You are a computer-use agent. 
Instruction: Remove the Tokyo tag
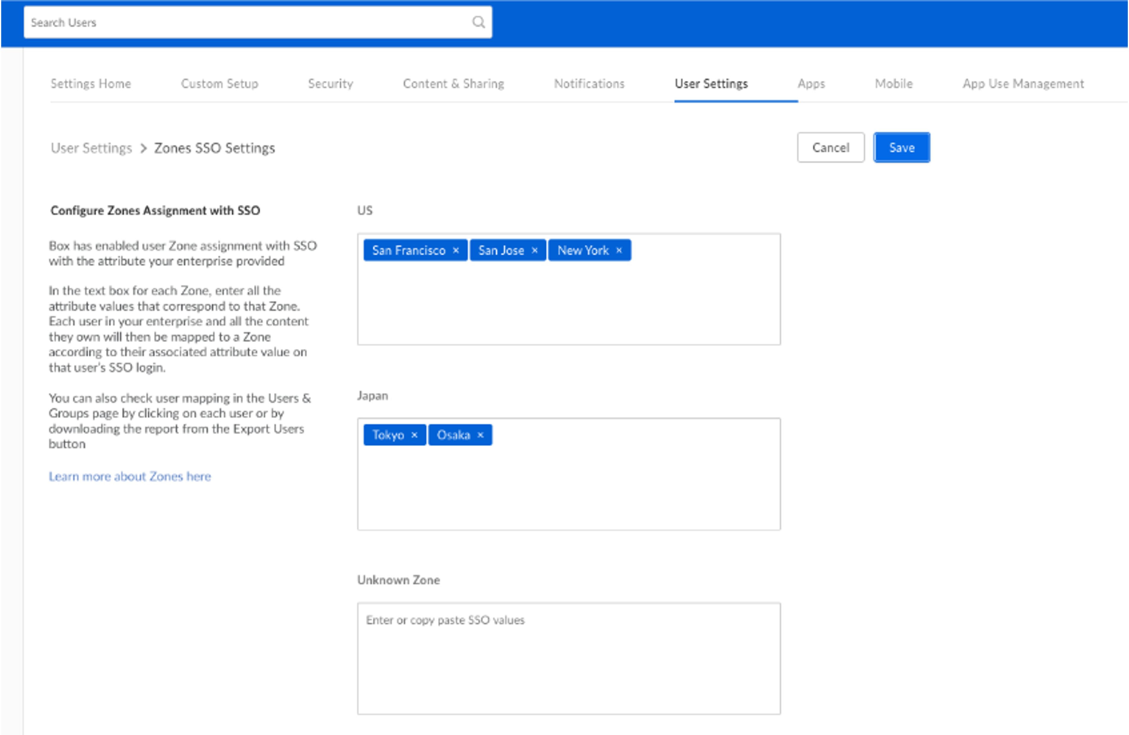414,435
